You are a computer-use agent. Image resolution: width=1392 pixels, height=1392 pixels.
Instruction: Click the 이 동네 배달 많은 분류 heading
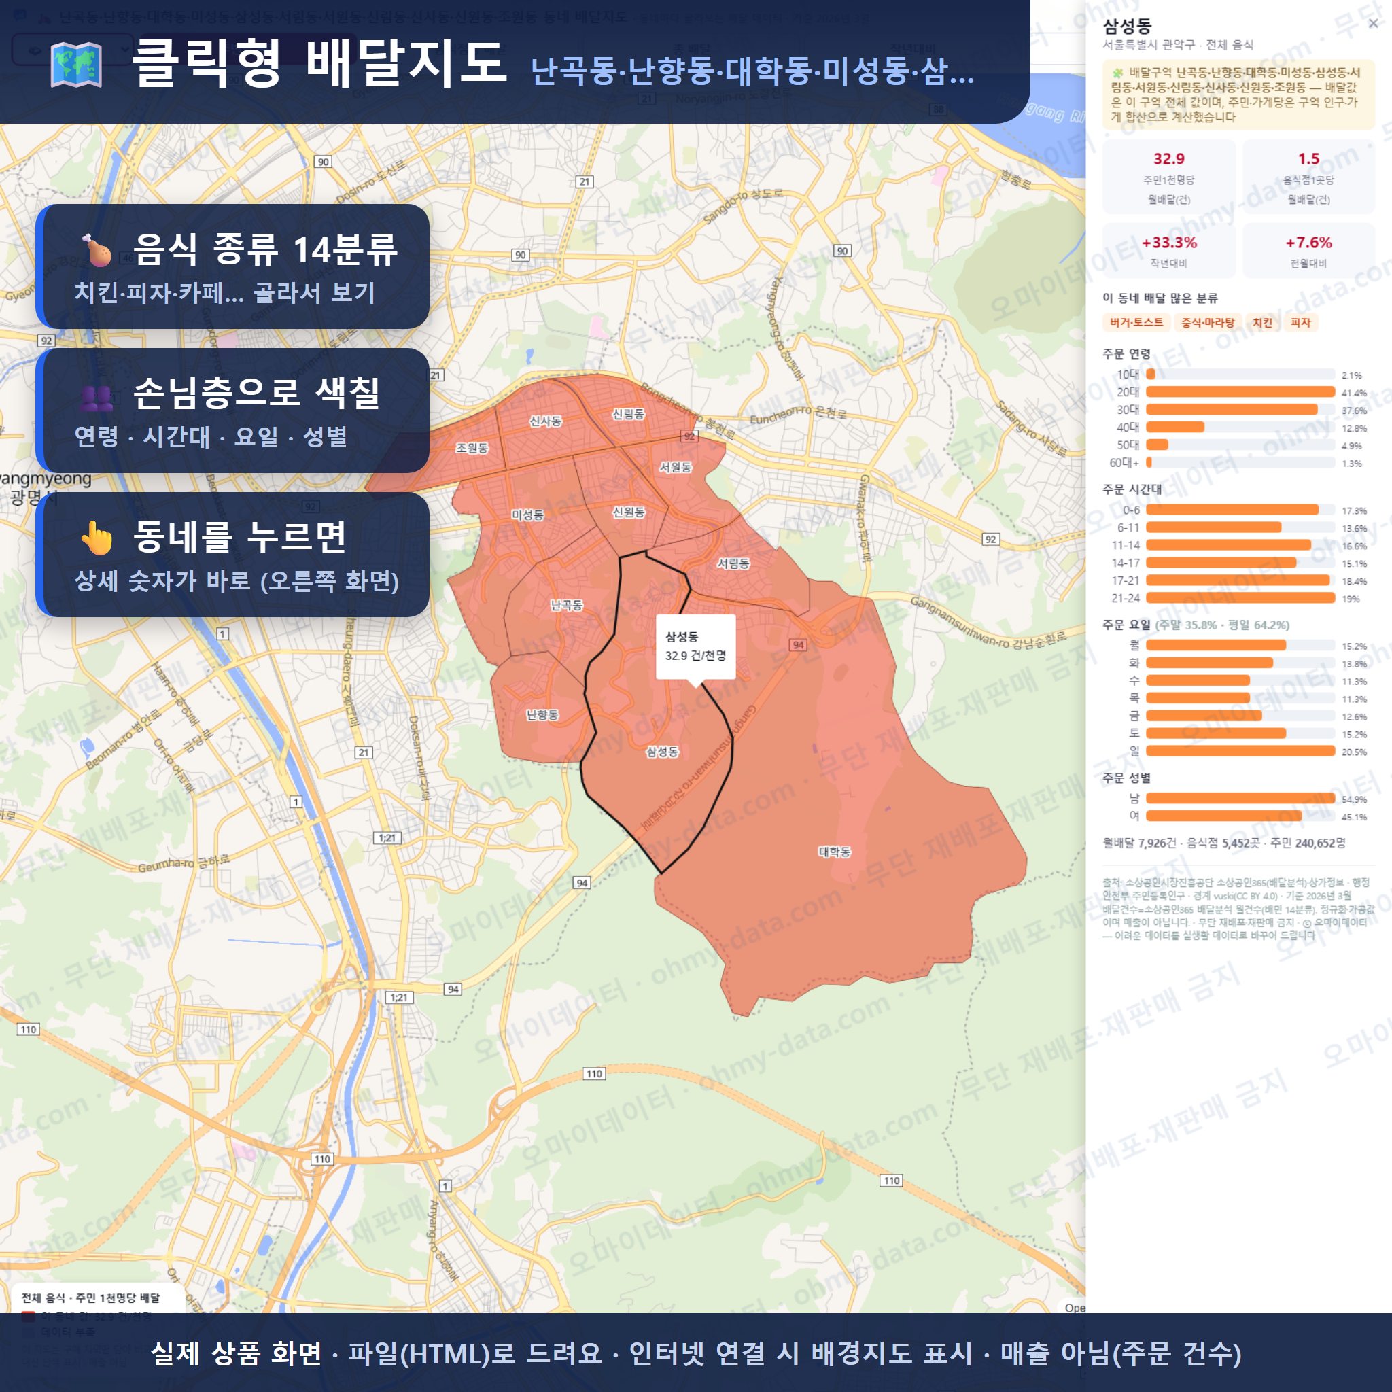point(1160,298)
